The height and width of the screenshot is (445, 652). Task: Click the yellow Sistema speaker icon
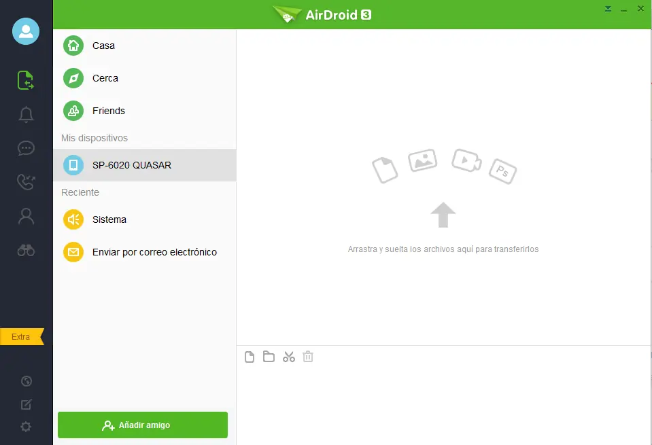tap(73, 219)
